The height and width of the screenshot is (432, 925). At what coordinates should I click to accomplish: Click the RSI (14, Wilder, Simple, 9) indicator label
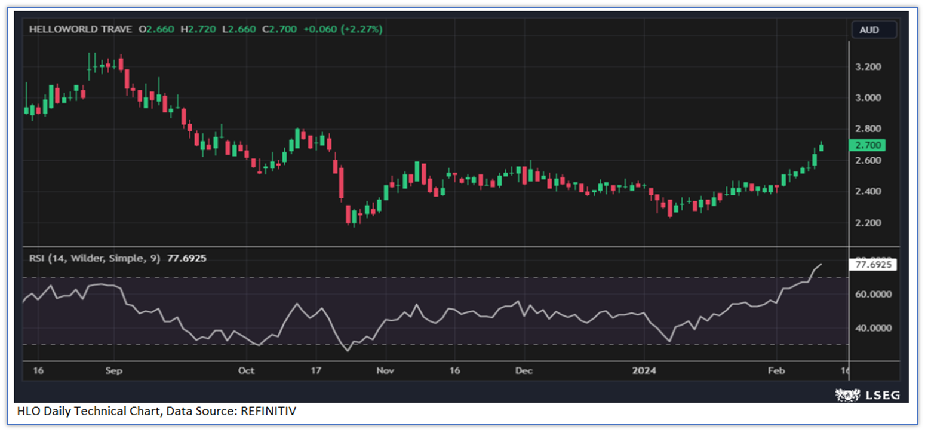[x=95, y=258]
